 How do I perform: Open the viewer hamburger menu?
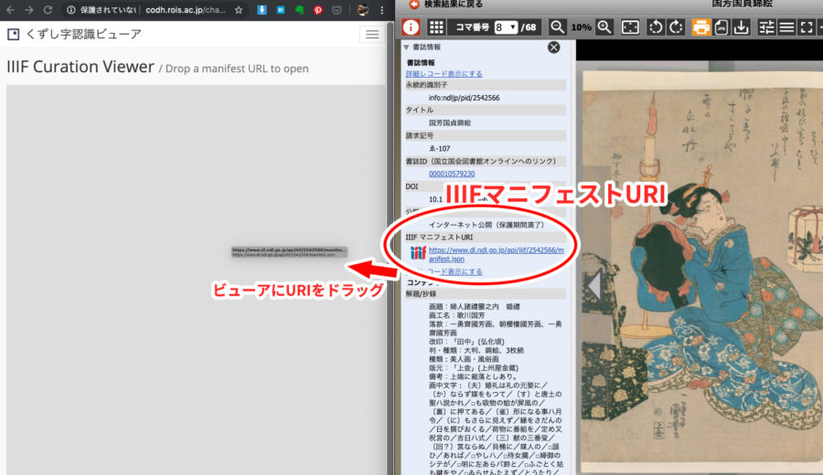[372, 35]
